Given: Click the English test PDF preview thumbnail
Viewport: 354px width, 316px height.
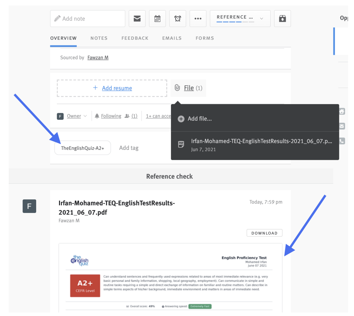Looking at the screenshot, I should (170, 277).
